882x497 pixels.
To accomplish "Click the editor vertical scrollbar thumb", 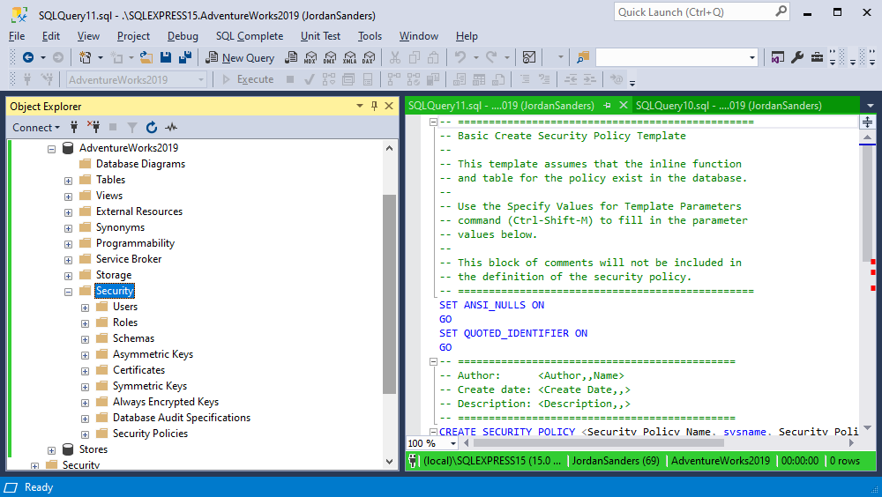I will tap(867, 204).
